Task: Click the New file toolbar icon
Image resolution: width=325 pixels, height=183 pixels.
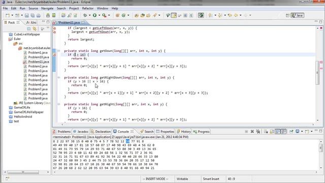Action: [8, 15]
